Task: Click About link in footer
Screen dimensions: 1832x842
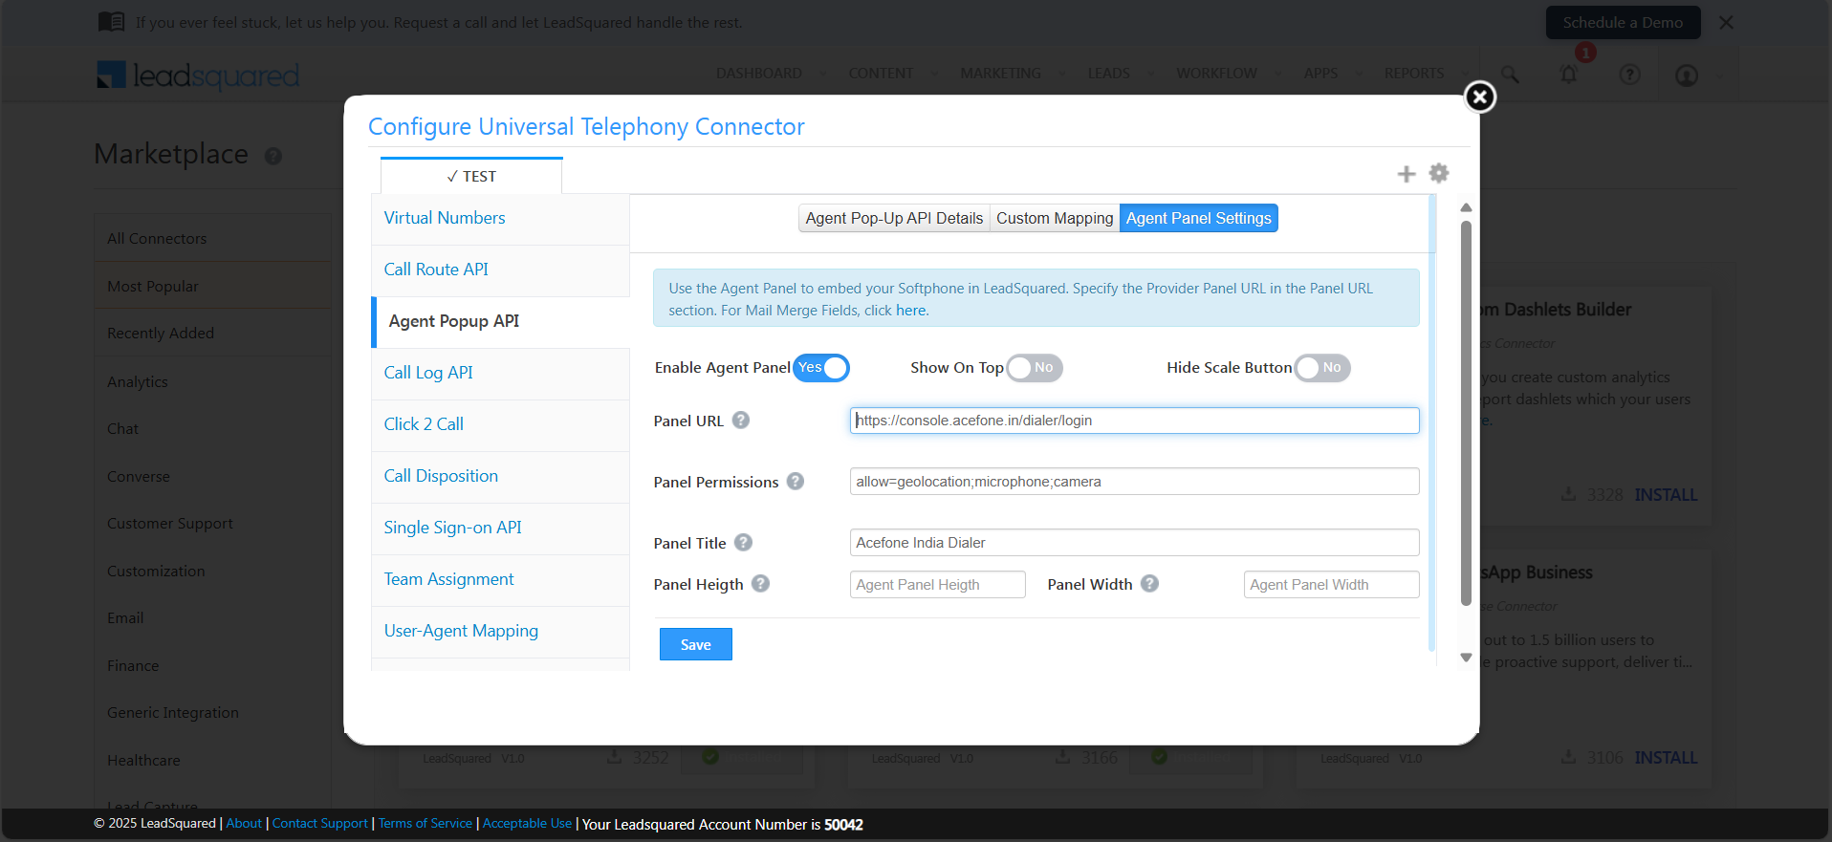Action: coord(244,823)
